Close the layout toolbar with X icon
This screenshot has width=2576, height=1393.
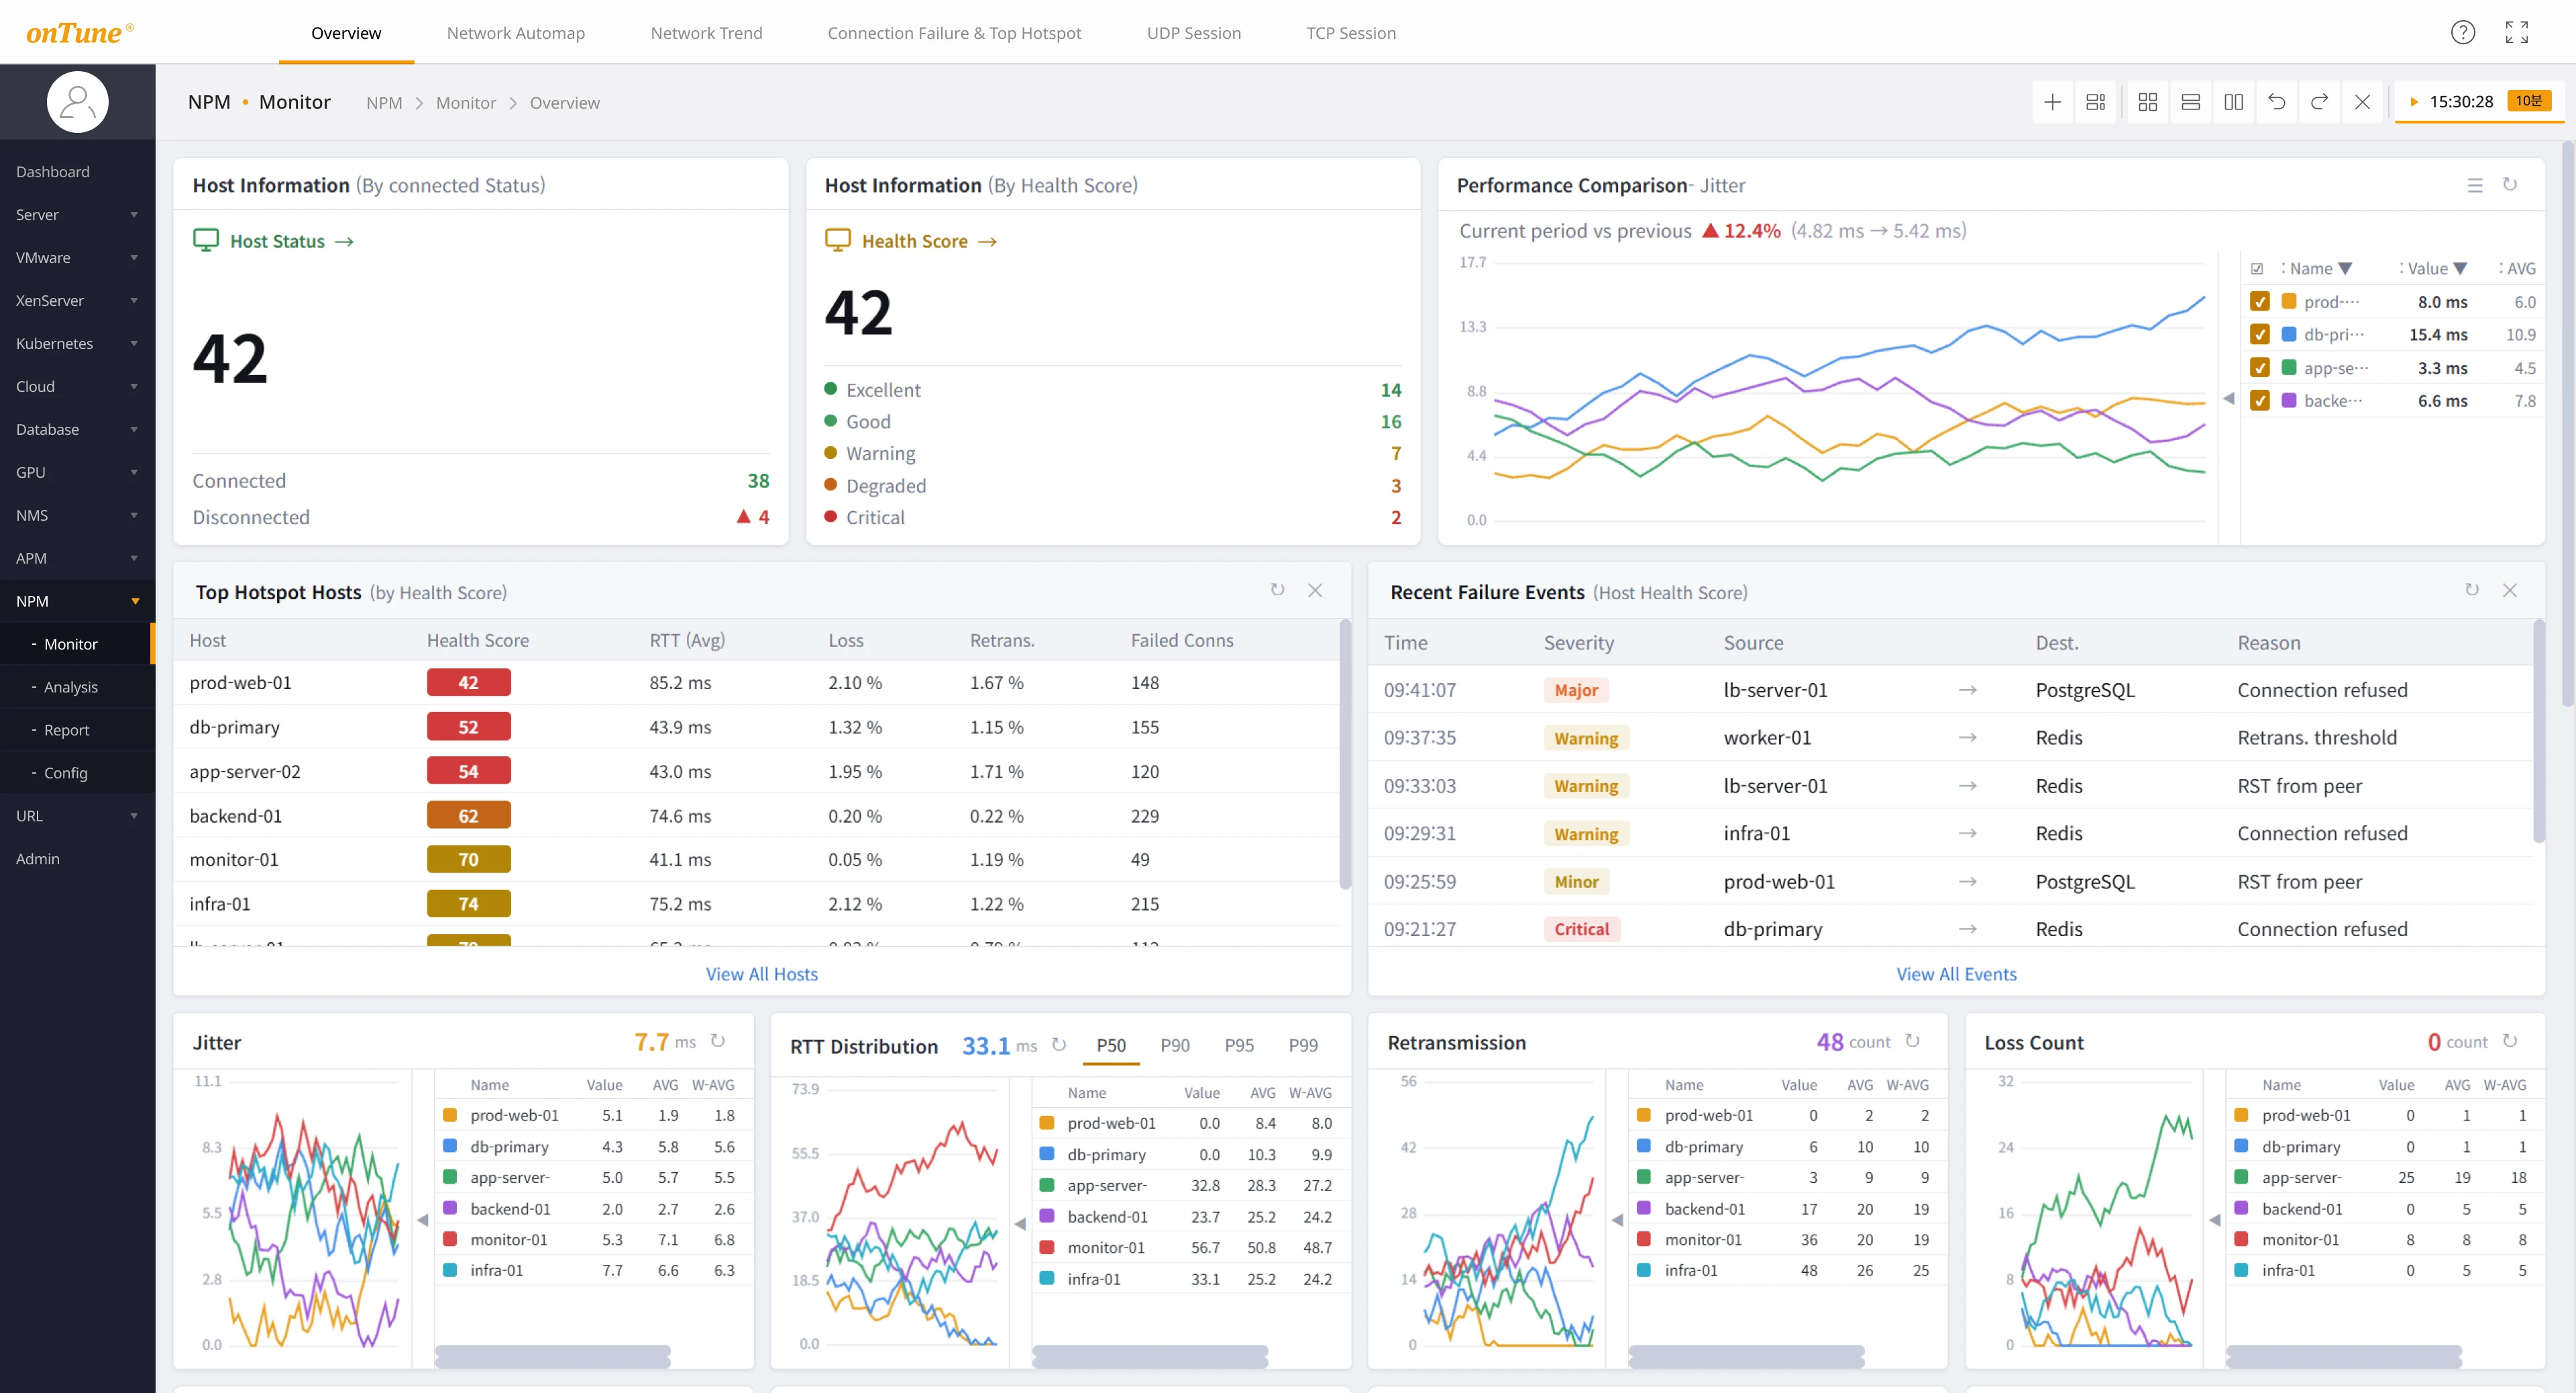[2362, 102]
